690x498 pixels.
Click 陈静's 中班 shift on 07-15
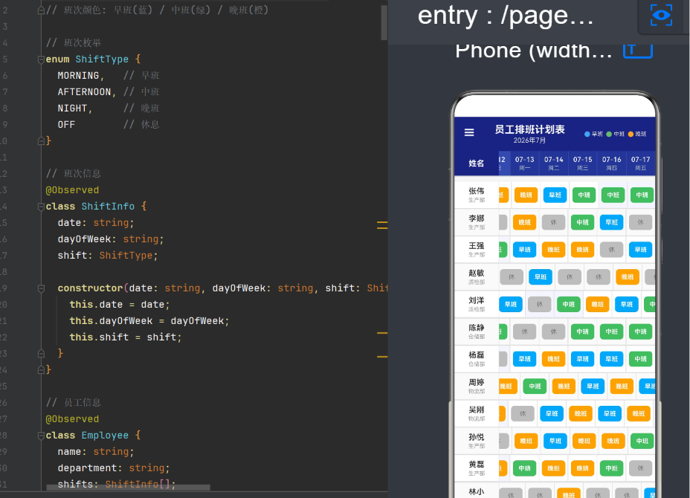coord(583,332)
